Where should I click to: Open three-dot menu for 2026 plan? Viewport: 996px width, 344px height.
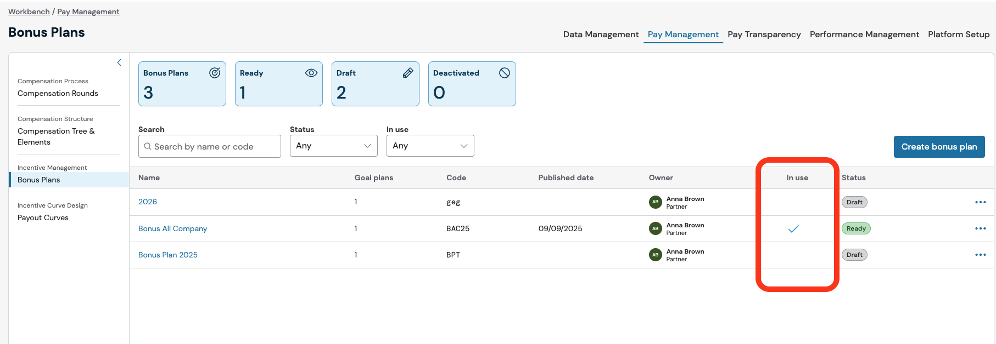tap(980, 202)
